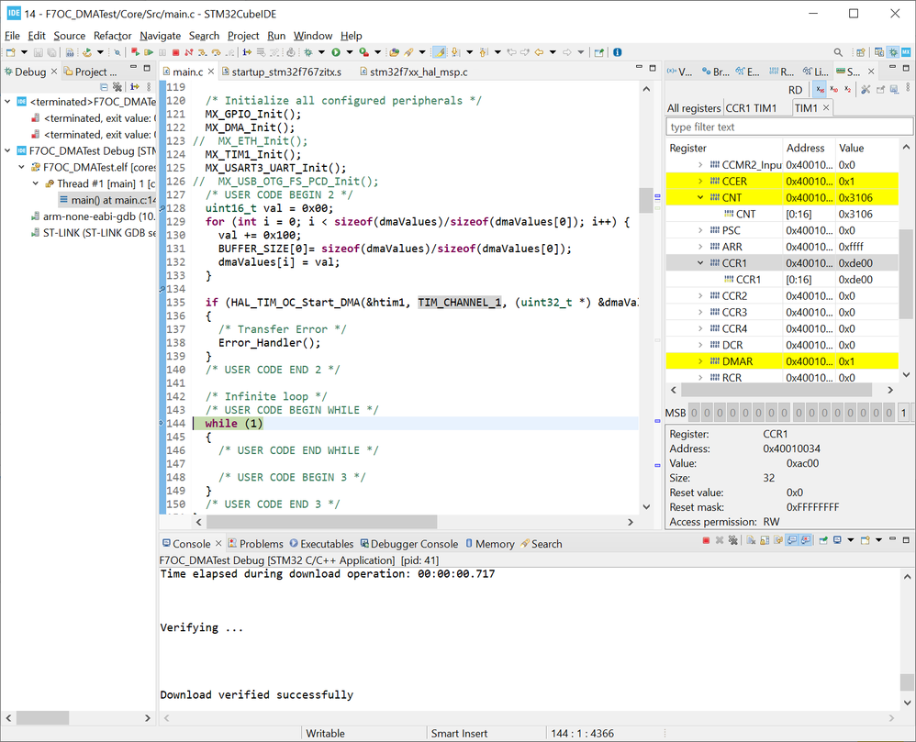Viewport: 916px width, 742px height.
Task: Click the Debug bug icon in toolbar
Action: (x=307, y=52)
